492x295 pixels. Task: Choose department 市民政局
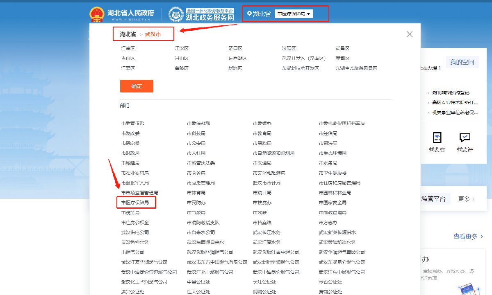pos(262,143)
